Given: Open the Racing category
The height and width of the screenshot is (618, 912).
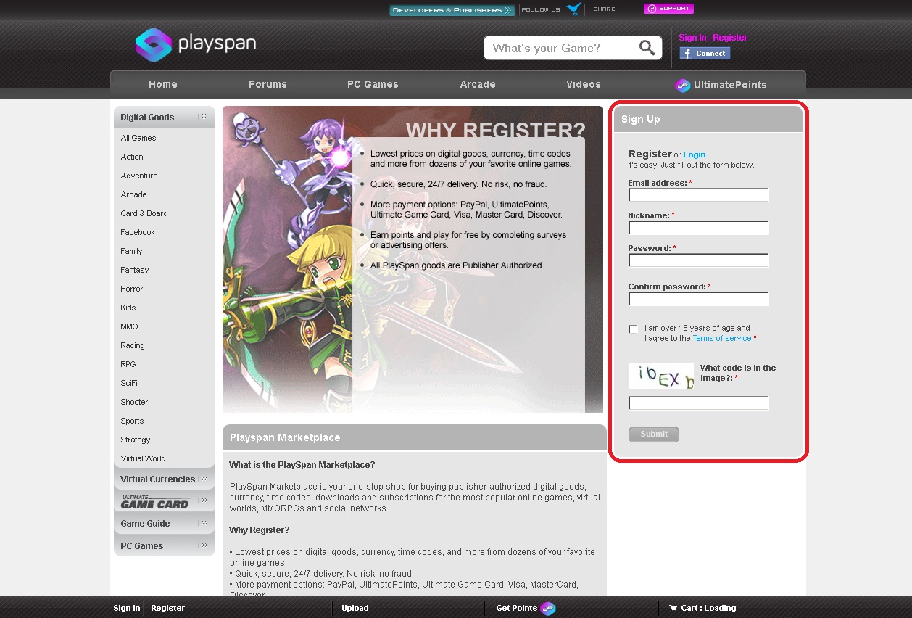Looking at the screenshot, I should (133, 345).
